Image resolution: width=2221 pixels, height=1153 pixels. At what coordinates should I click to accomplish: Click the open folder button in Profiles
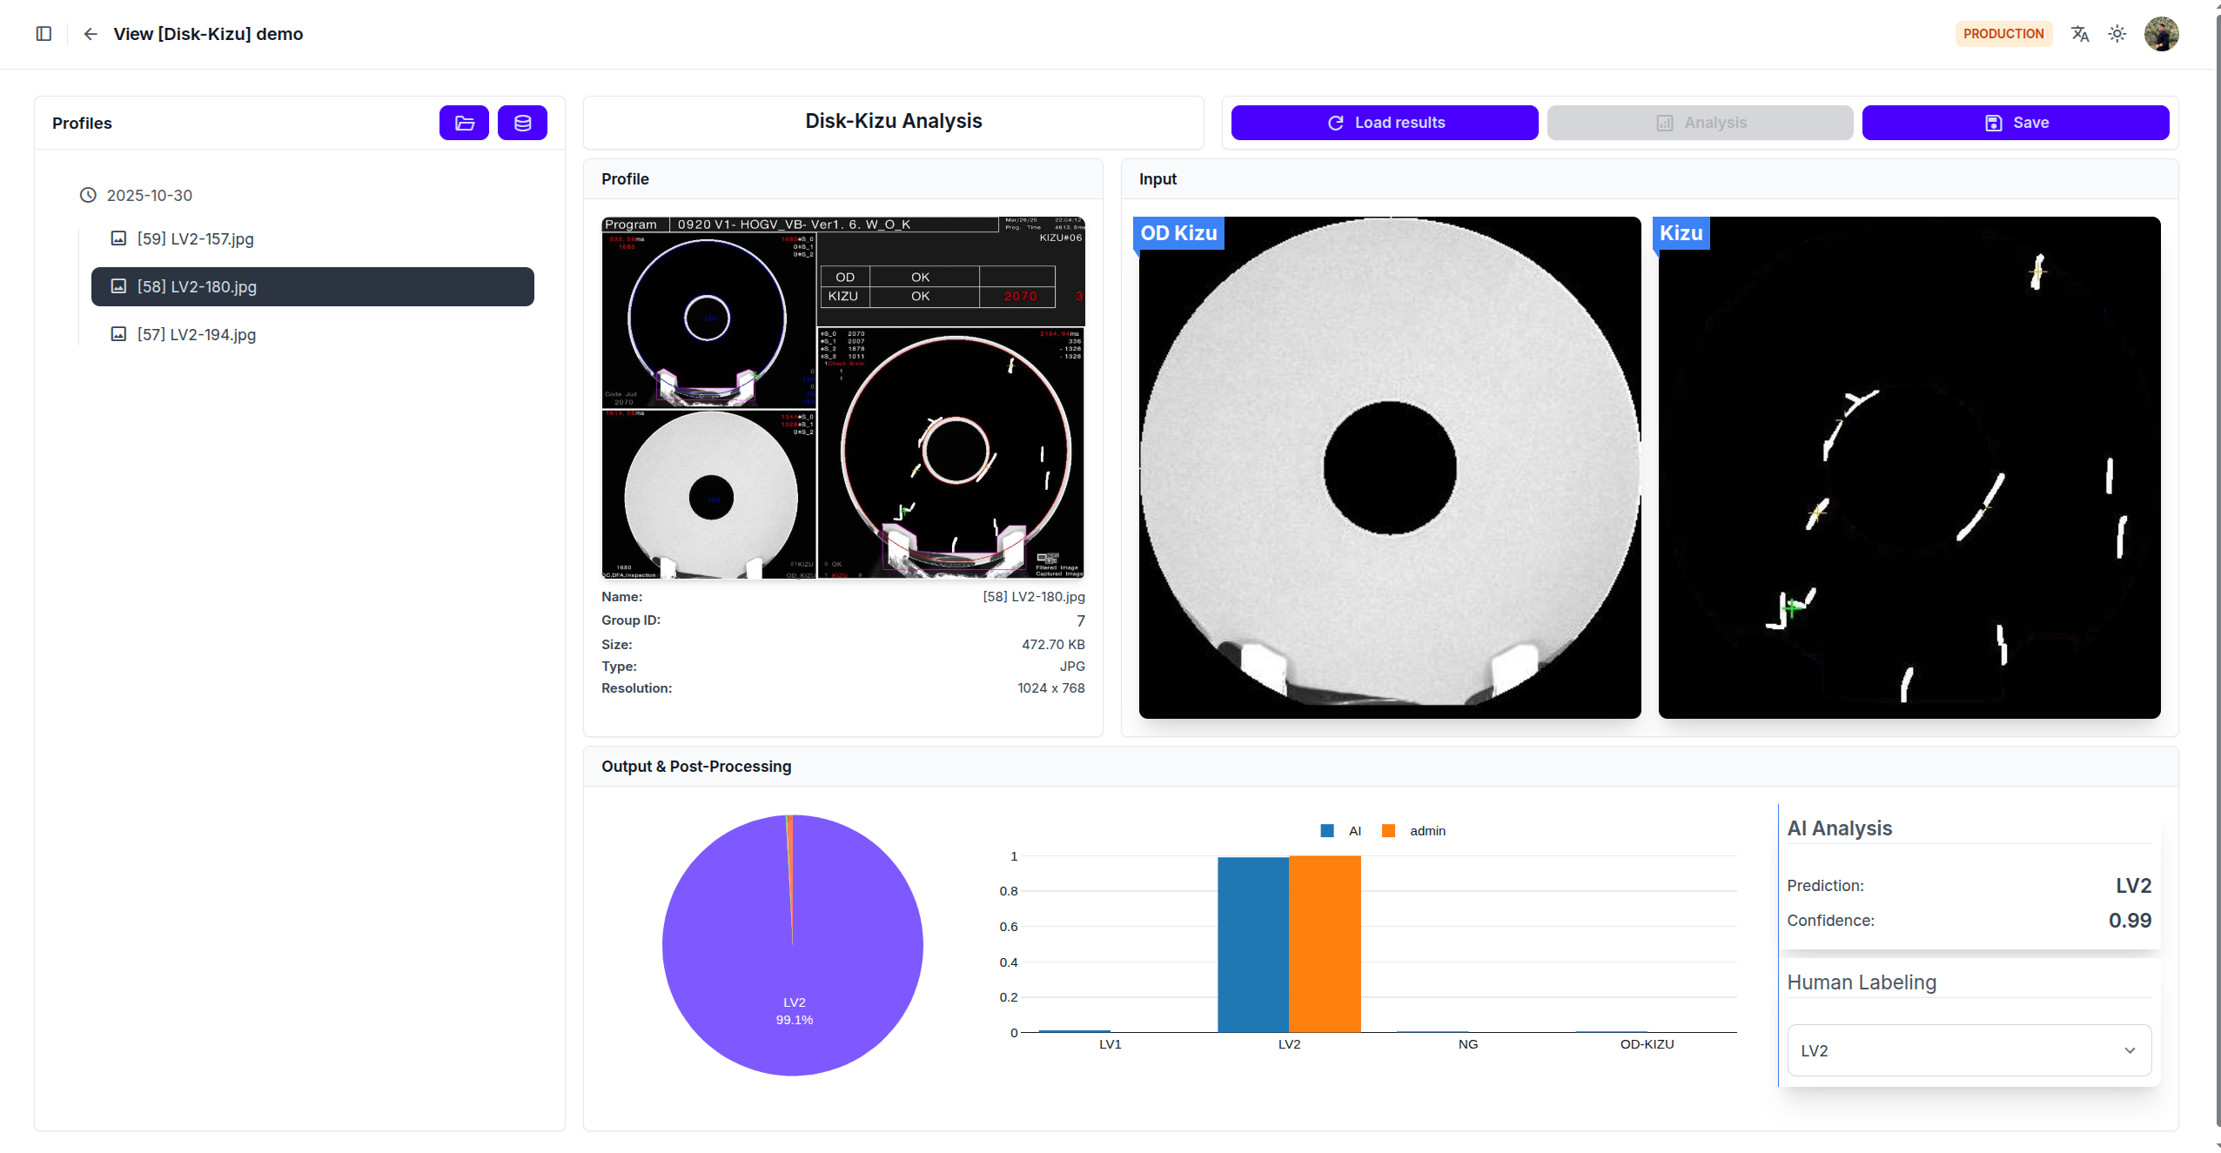pos(464,123)
